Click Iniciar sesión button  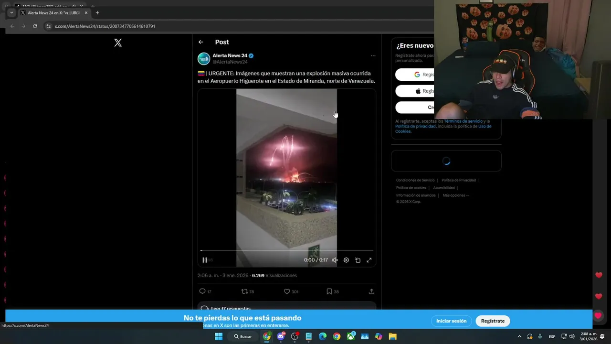pyautogui.click(x=451, y=321)
